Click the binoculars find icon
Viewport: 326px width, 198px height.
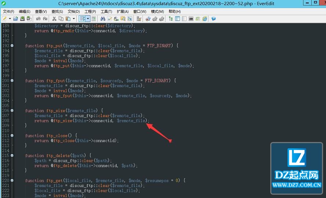tap(103, 19)
